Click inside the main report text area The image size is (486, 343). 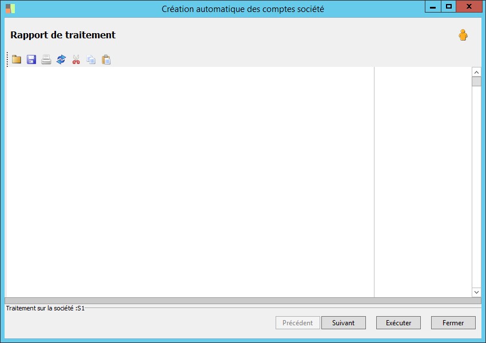click(x=190, y=182)
